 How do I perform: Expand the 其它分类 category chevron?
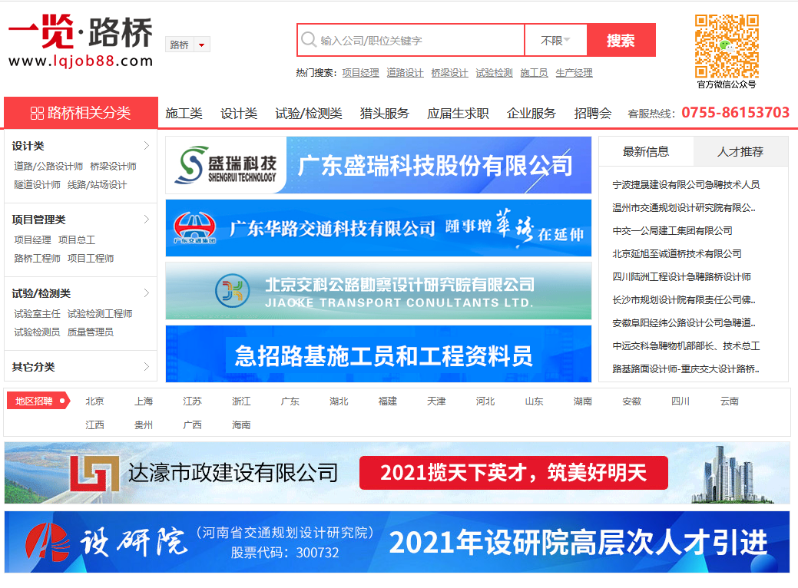coord(147,367)
